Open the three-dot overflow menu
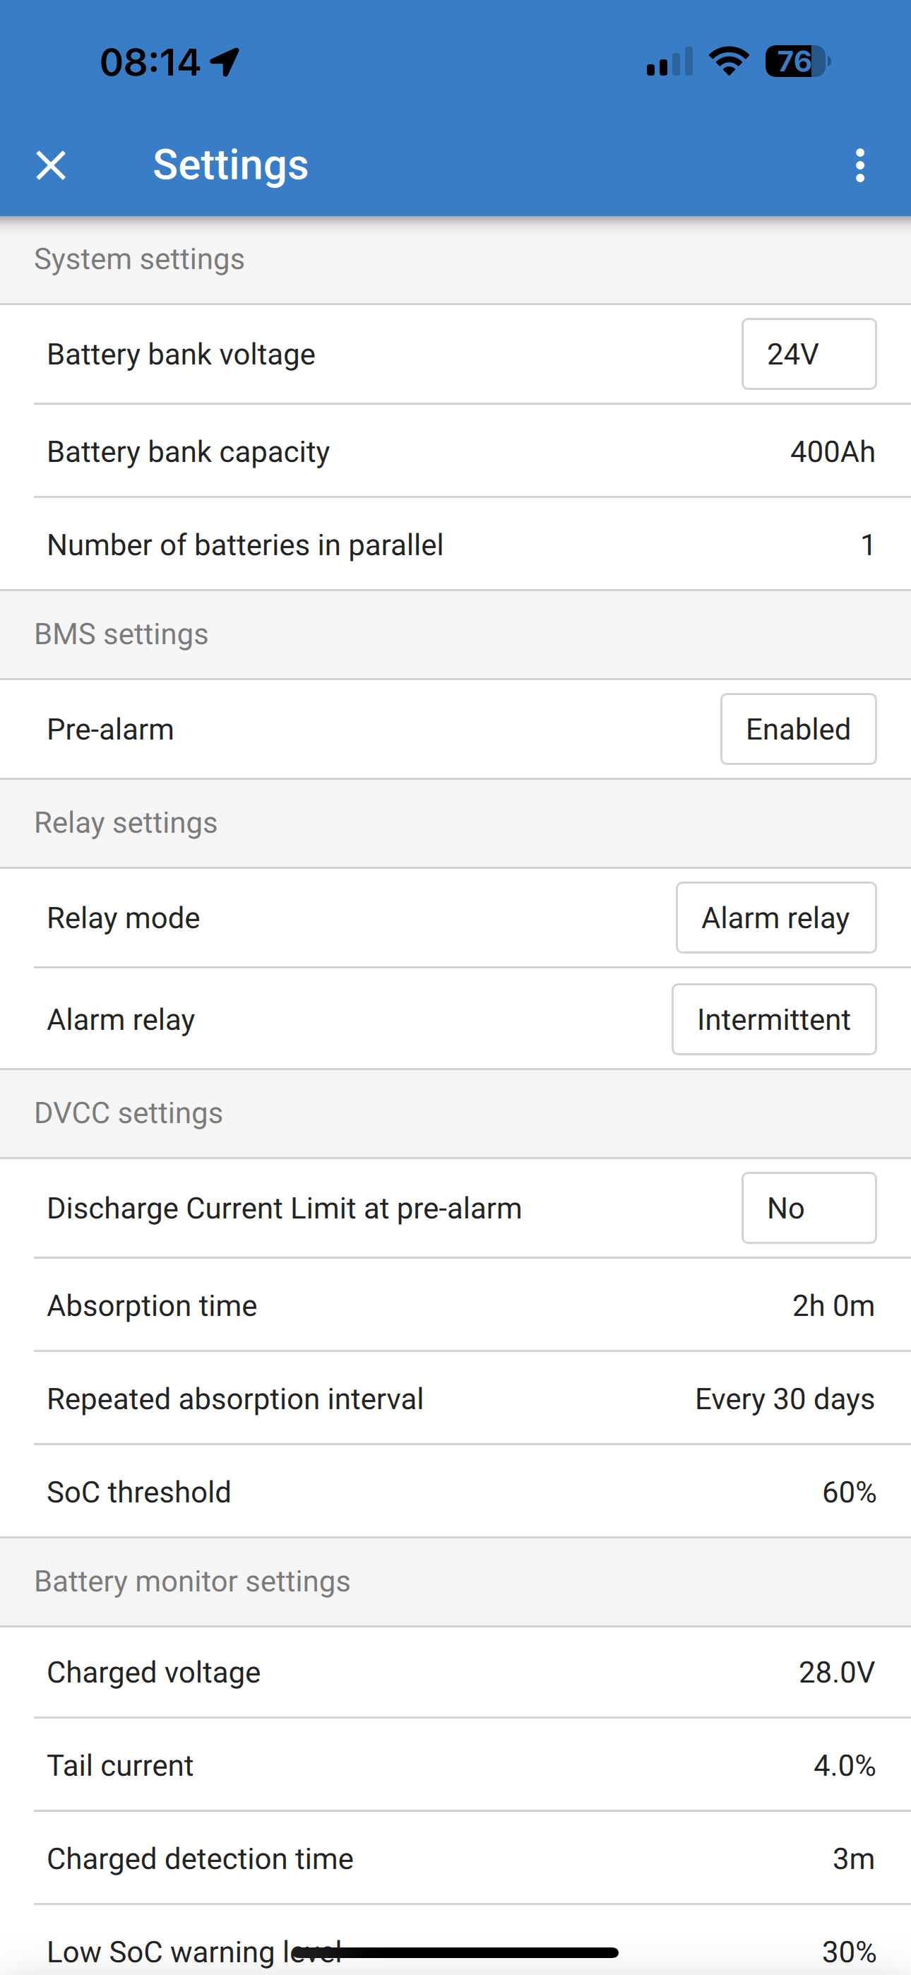The image size is (911, 1975). (x=859, y=165)
